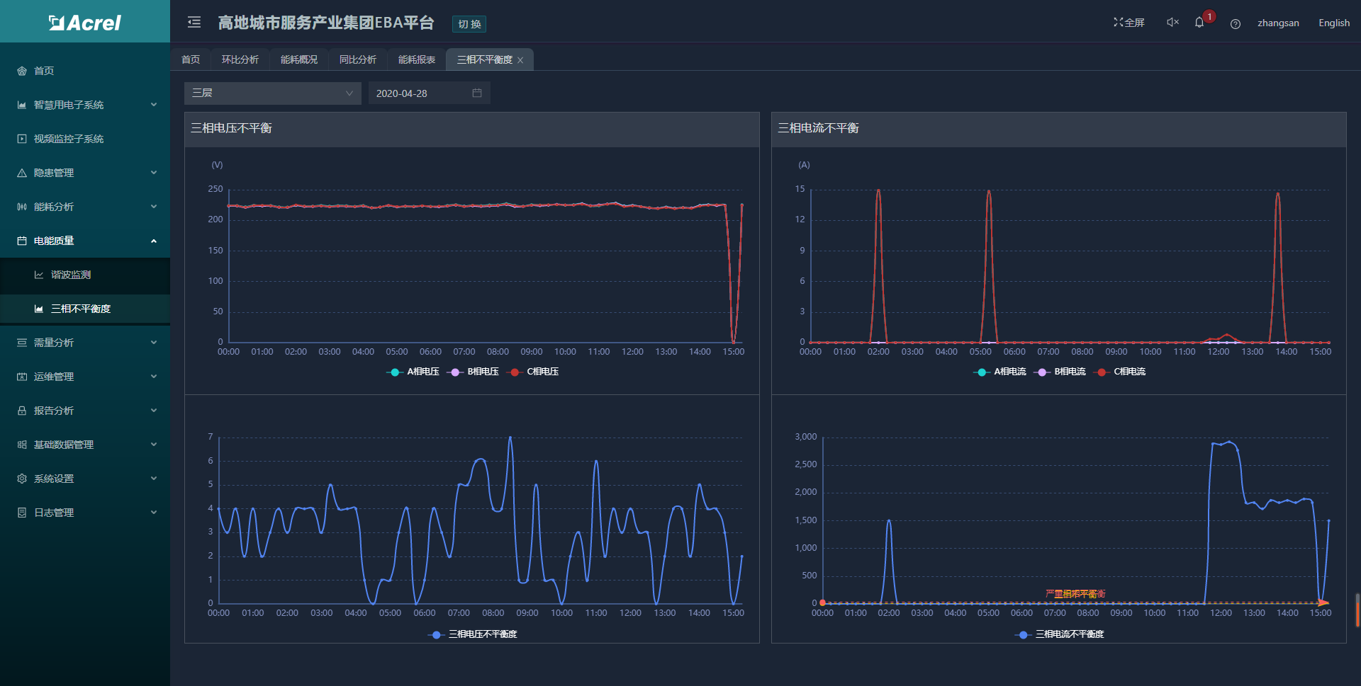
Task: Open the calendar icon in the date field
Action: pos(477,93)
